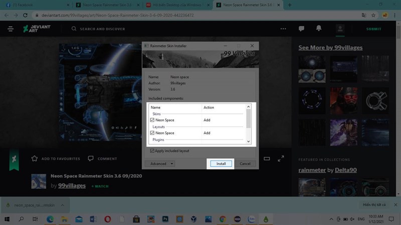
Task: Switch to Hô biến Desktop của Windows tab
Action: coord(177,5)
